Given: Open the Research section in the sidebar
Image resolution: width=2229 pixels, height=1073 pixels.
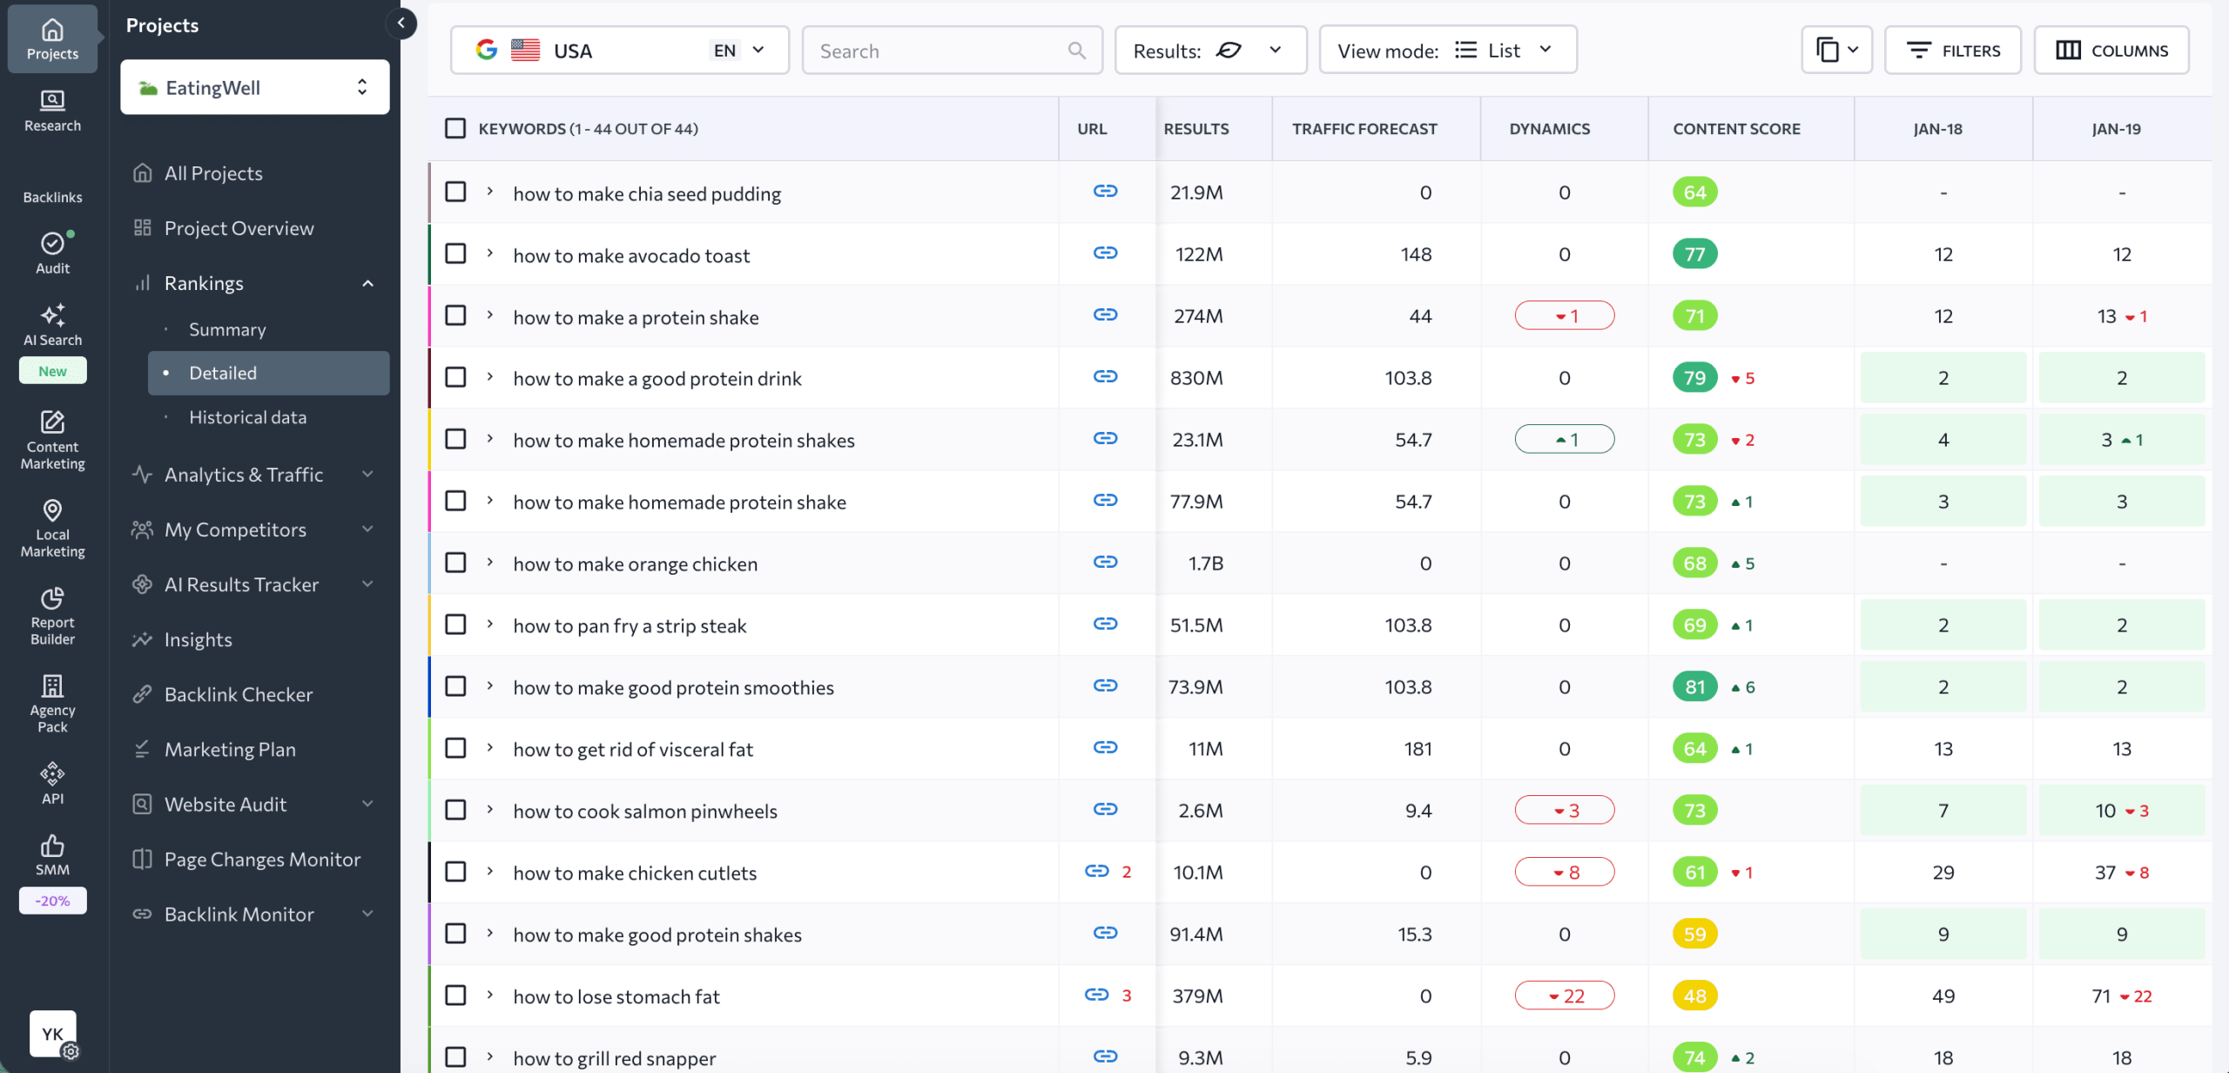Looking at the screenshot, I should [52, 110].
